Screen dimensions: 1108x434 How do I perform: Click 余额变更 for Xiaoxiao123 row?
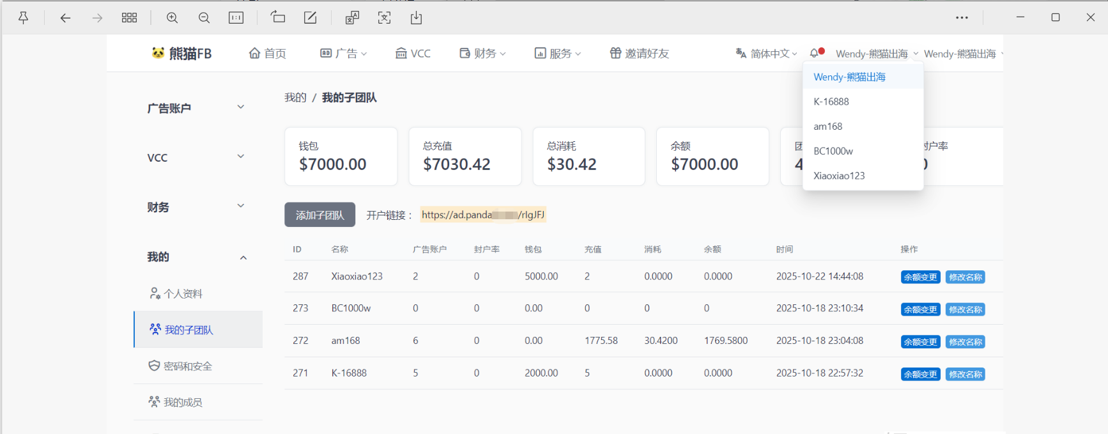tap(920, 277)
